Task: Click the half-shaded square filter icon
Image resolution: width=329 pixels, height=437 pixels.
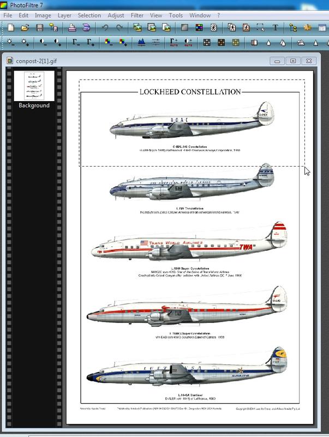Action: (x=254, y=42)
